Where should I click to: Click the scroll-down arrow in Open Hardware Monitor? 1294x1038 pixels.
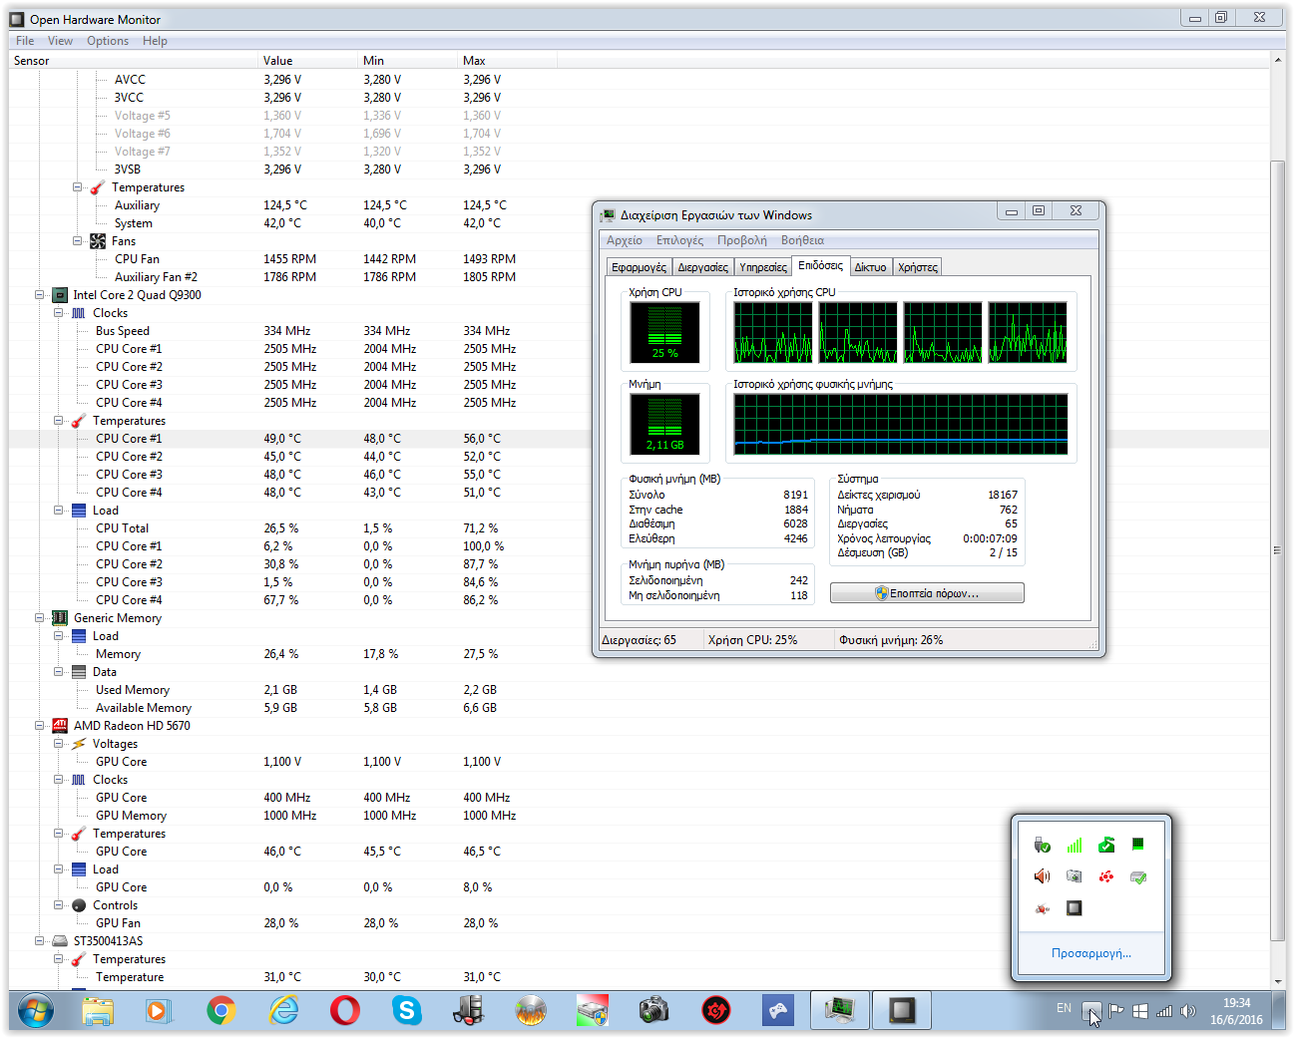(x=1278, y=981)
